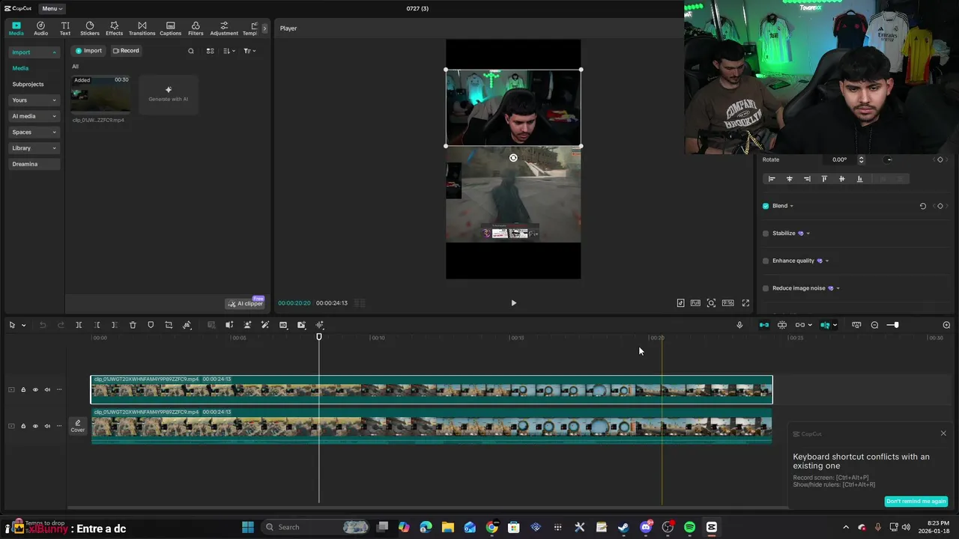959x539 pixels.
Task: Click Don't remind me again
Action: coord(916,501)
